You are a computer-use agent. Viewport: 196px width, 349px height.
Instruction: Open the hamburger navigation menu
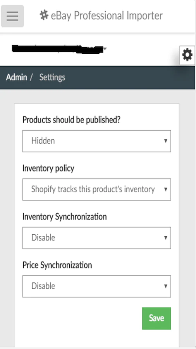pos(12,16)
